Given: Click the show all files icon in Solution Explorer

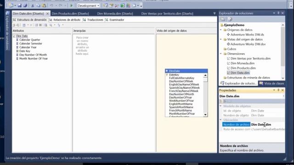Looking at the screenshot, I should coord(230,19).
